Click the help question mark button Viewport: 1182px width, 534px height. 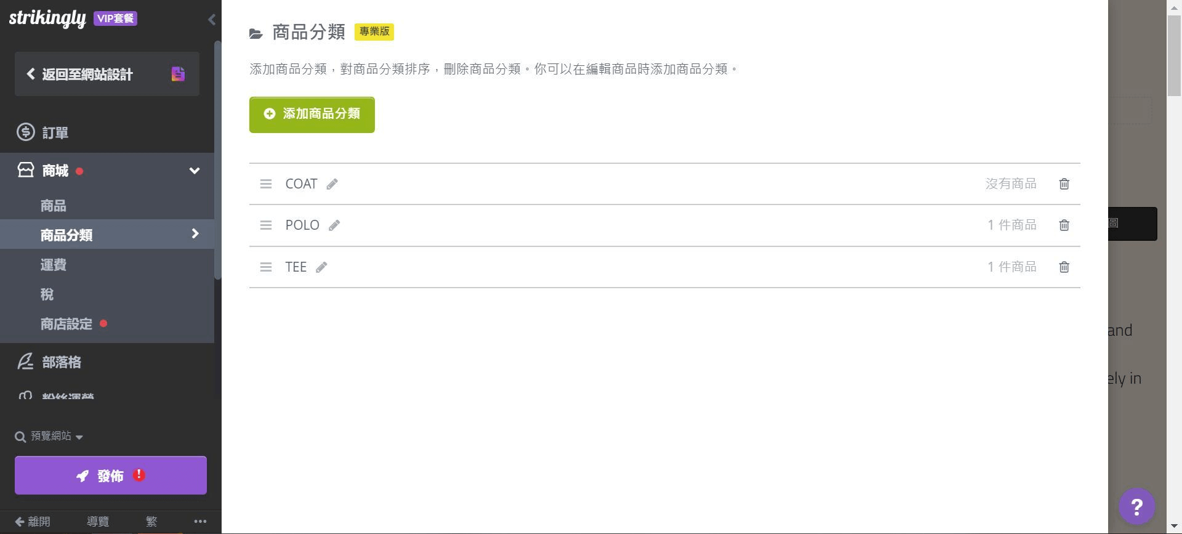[1137, 506]
